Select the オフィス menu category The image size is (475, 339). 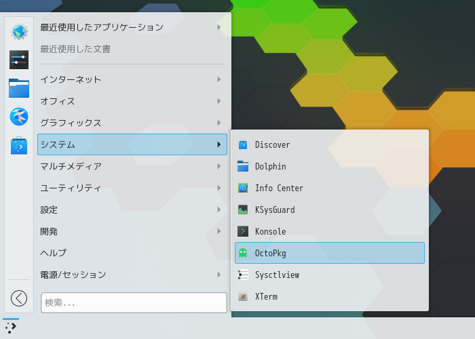(x=132, y=101)
